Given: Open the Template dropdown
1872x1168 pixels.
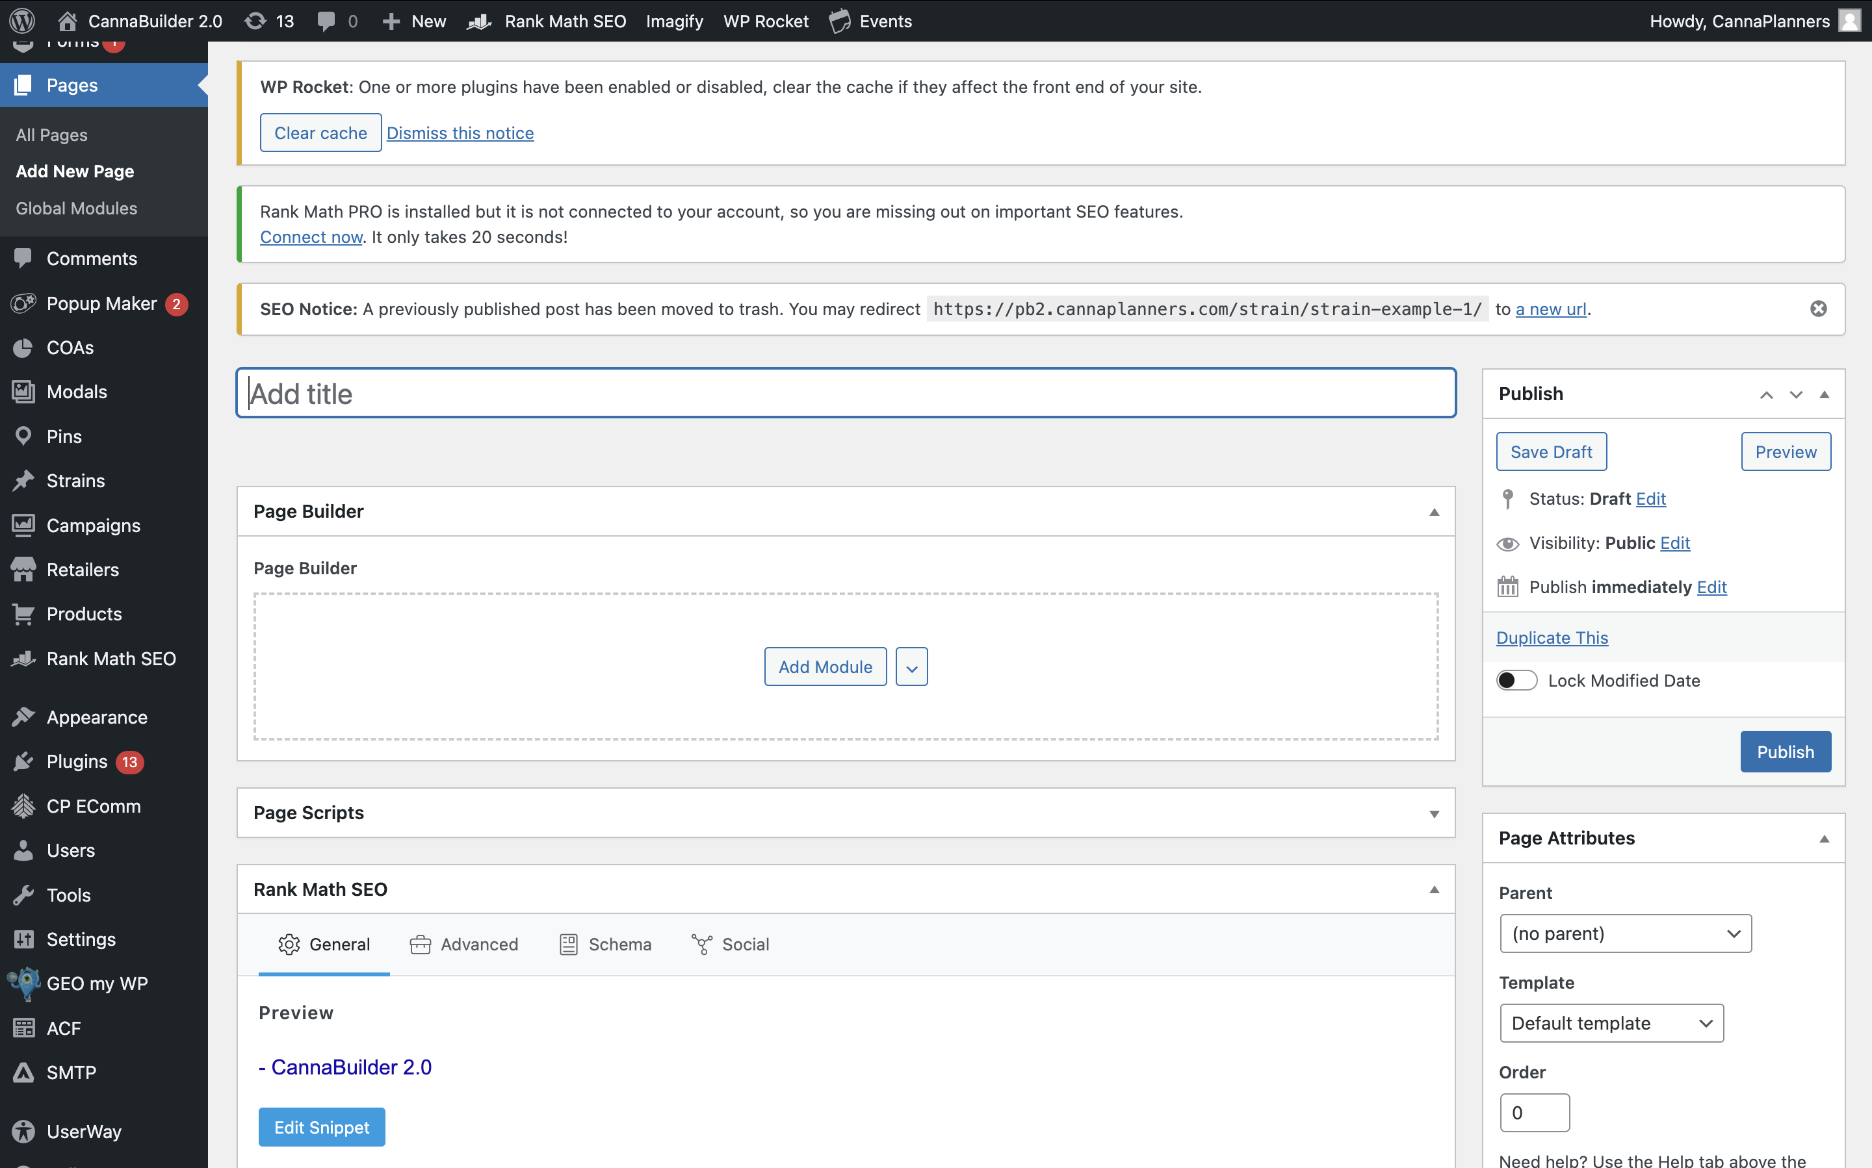Looking at the screenshot, I should [x=1611, y=1022].
